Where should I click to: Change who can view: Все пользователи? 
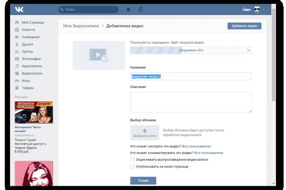click(196, 146)
